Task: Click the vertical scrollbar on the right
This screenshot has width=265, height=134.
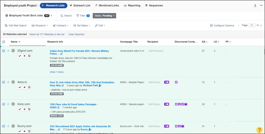Action: coord(264,52)
